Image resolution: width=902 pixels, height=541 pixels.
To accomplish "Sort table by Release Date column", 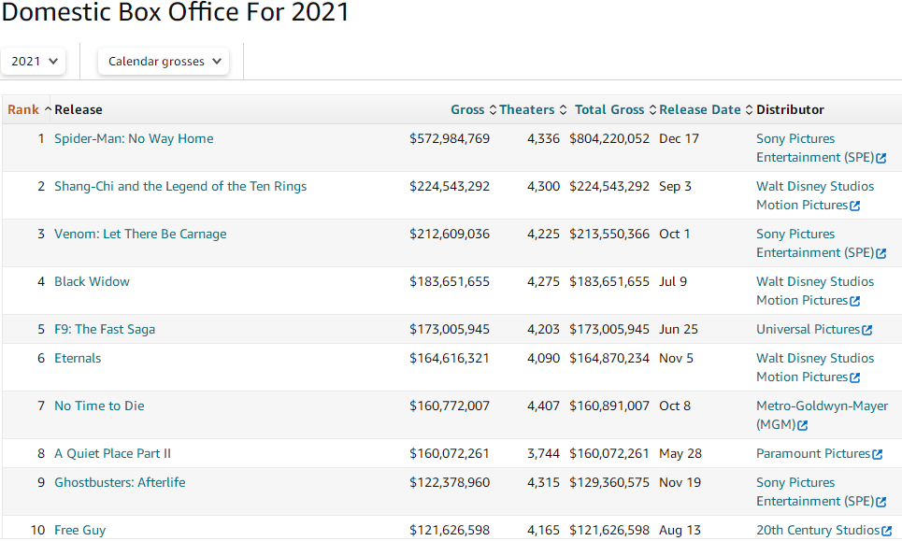I will [706, 110].
